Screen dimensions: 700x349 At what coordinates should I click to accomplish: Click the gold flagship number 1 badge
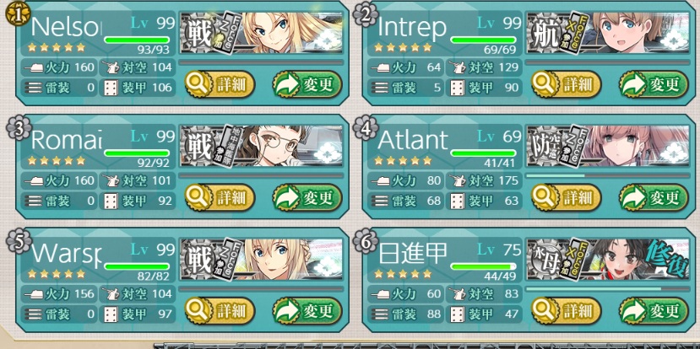tap(17, 14)
